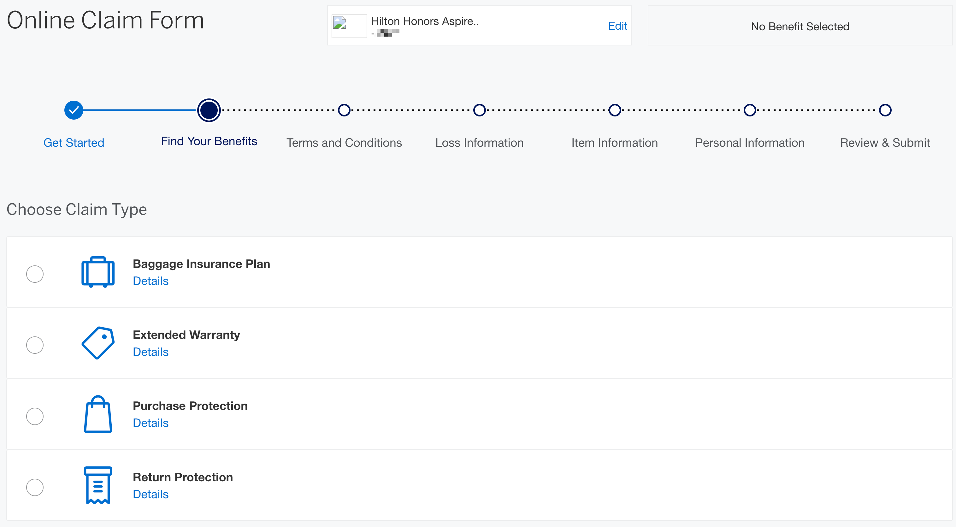
Task: Choose the Return Protection radio option
Action: pyautogui.click(x=35, y=487)
